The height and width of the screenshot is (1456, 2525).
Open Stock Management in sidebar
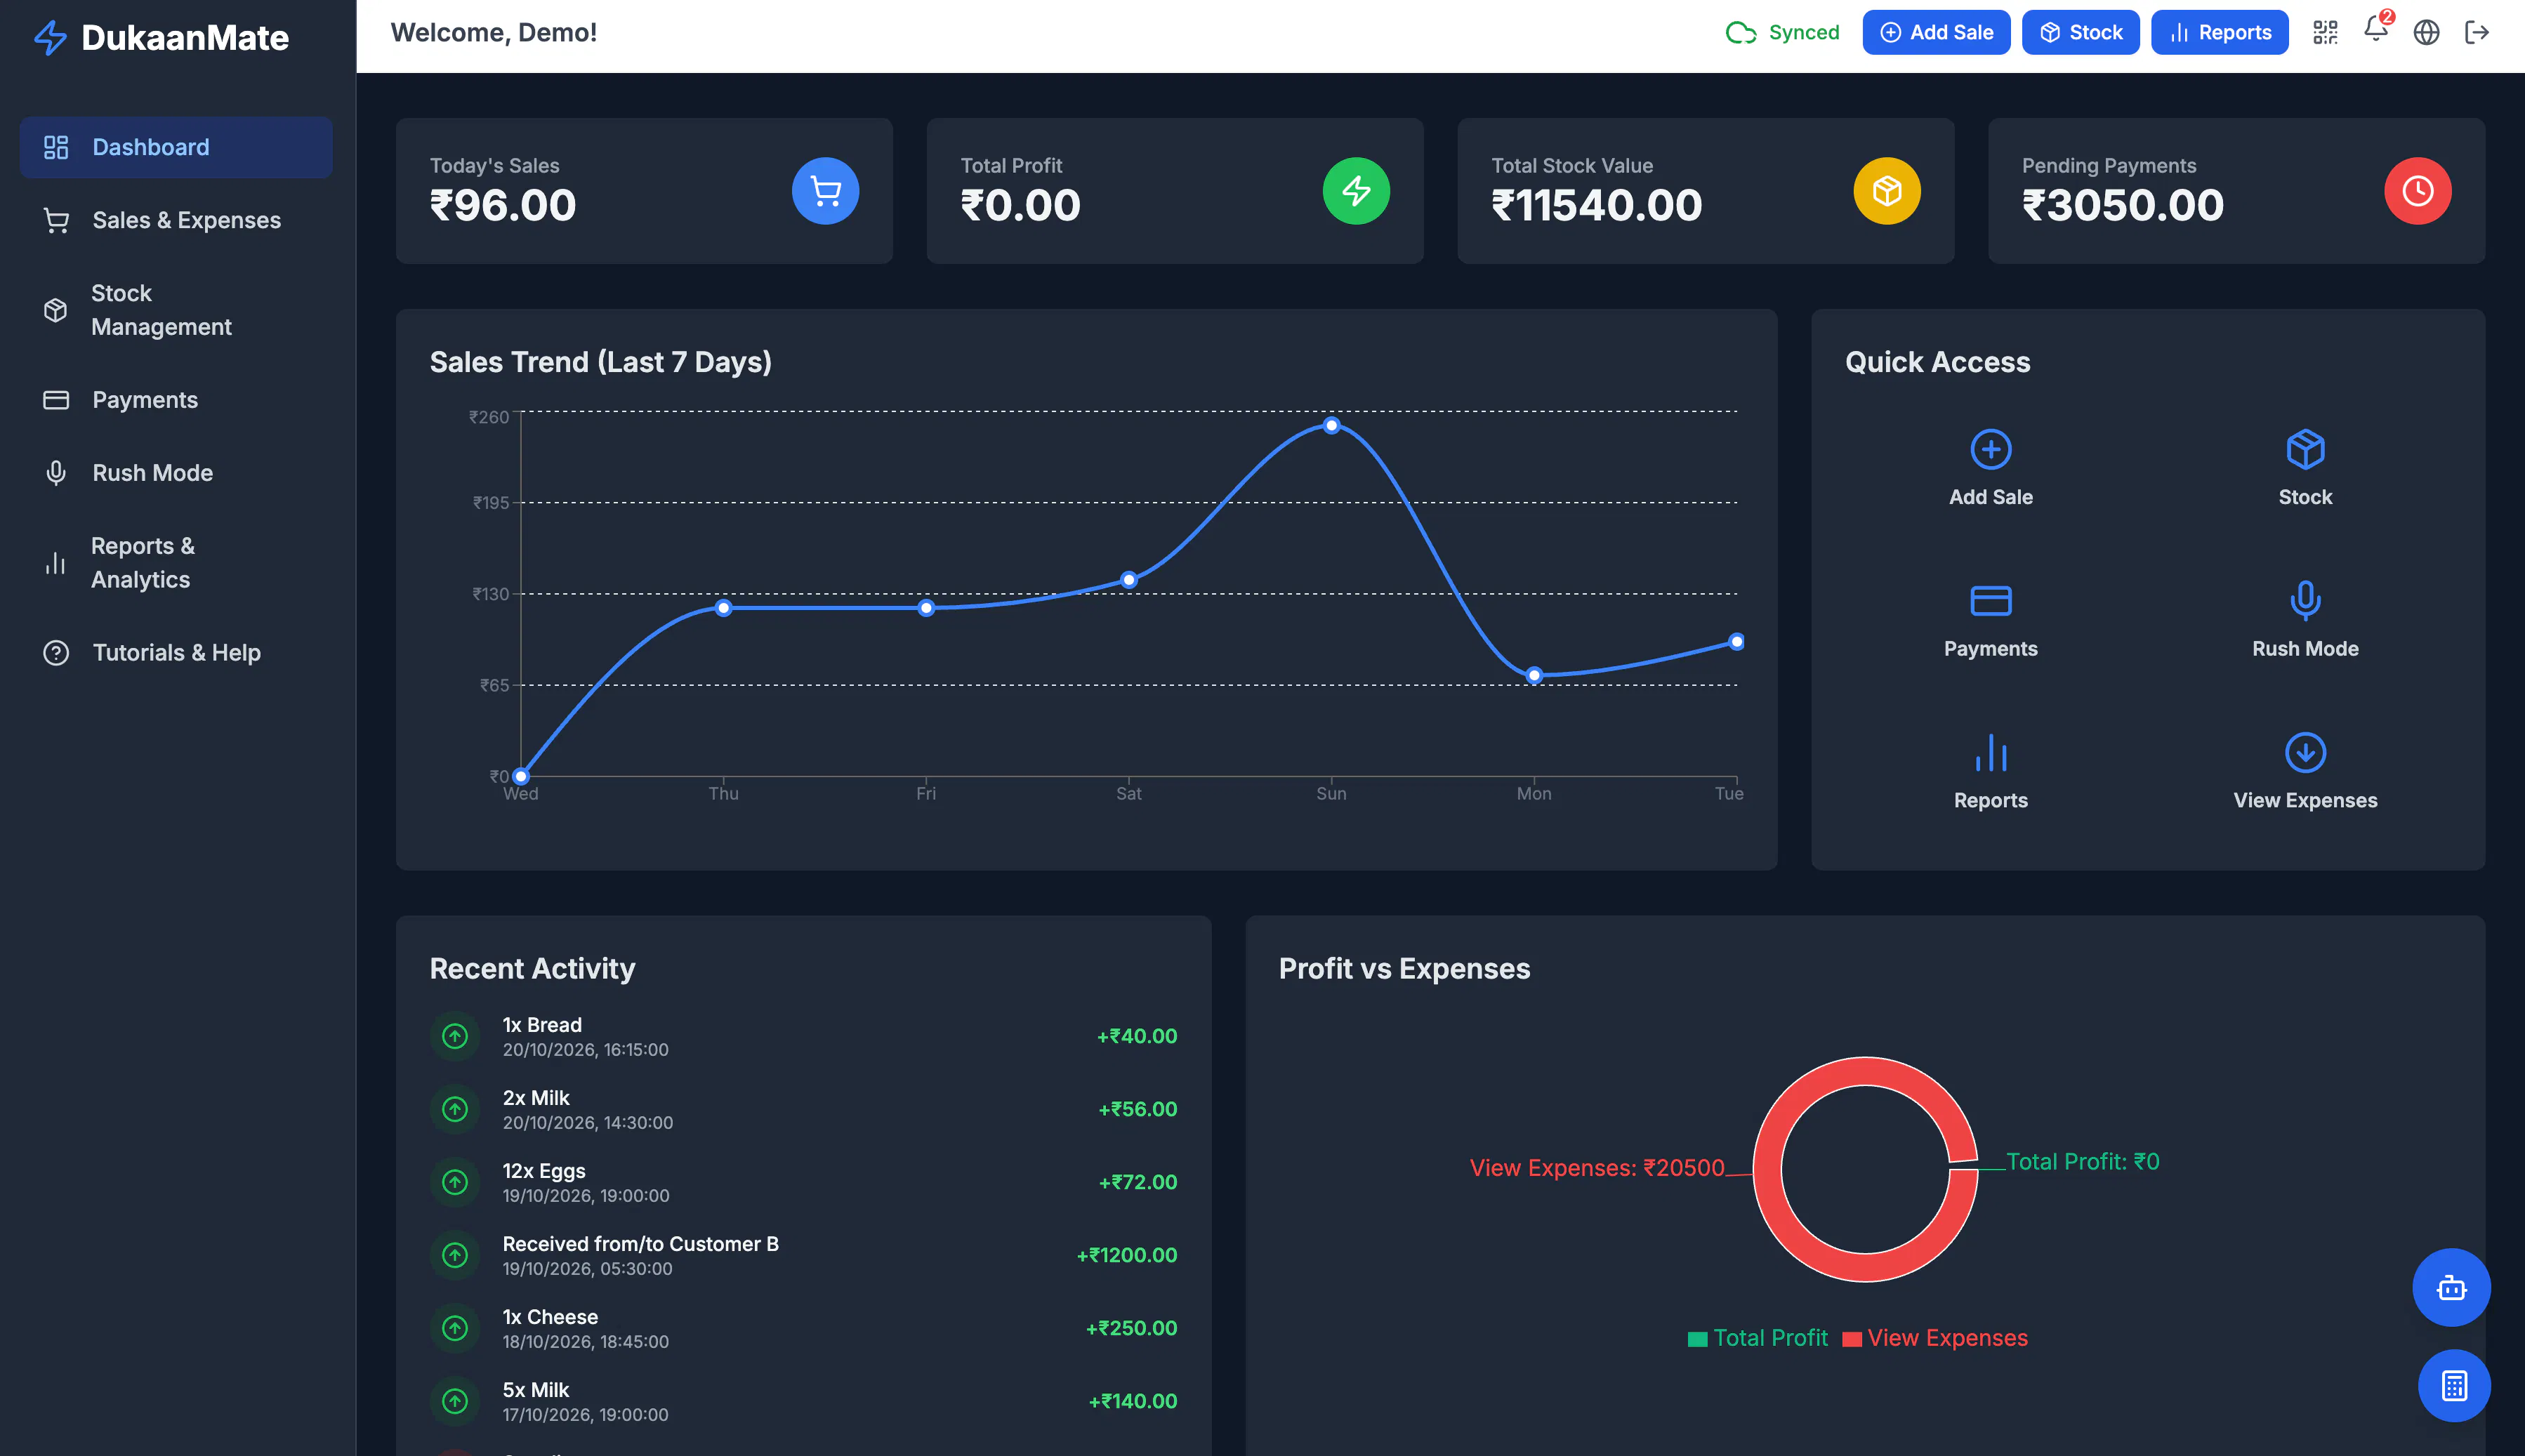click(x=176, y=310)
